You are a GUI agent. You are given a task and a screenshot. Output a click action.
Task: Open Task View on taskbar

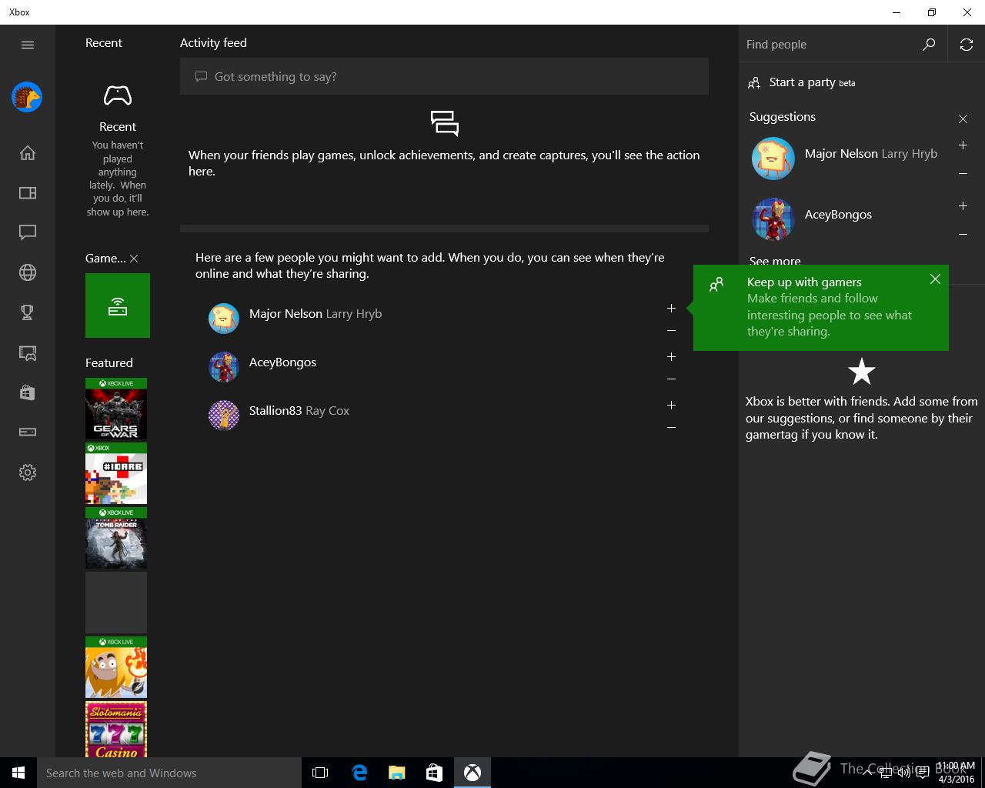[320, 773]
